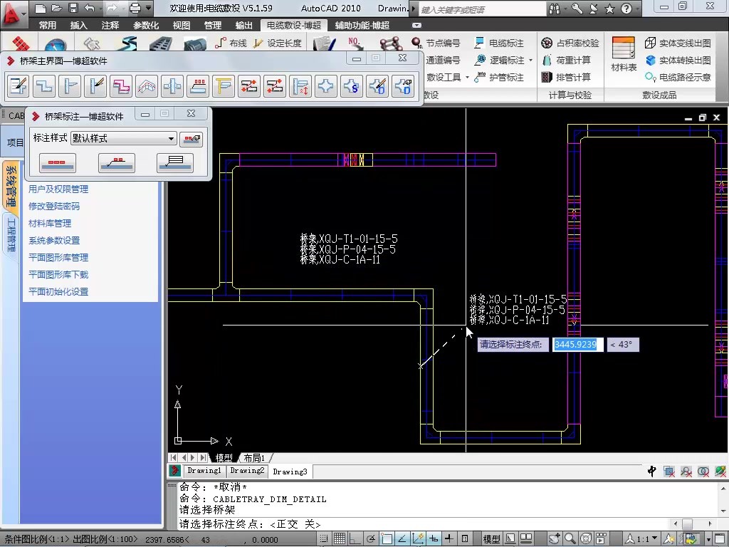Viewport: 729px width, 547px height.
Task: Click the leader-line annotation style button
Action: tap(116, 163)
